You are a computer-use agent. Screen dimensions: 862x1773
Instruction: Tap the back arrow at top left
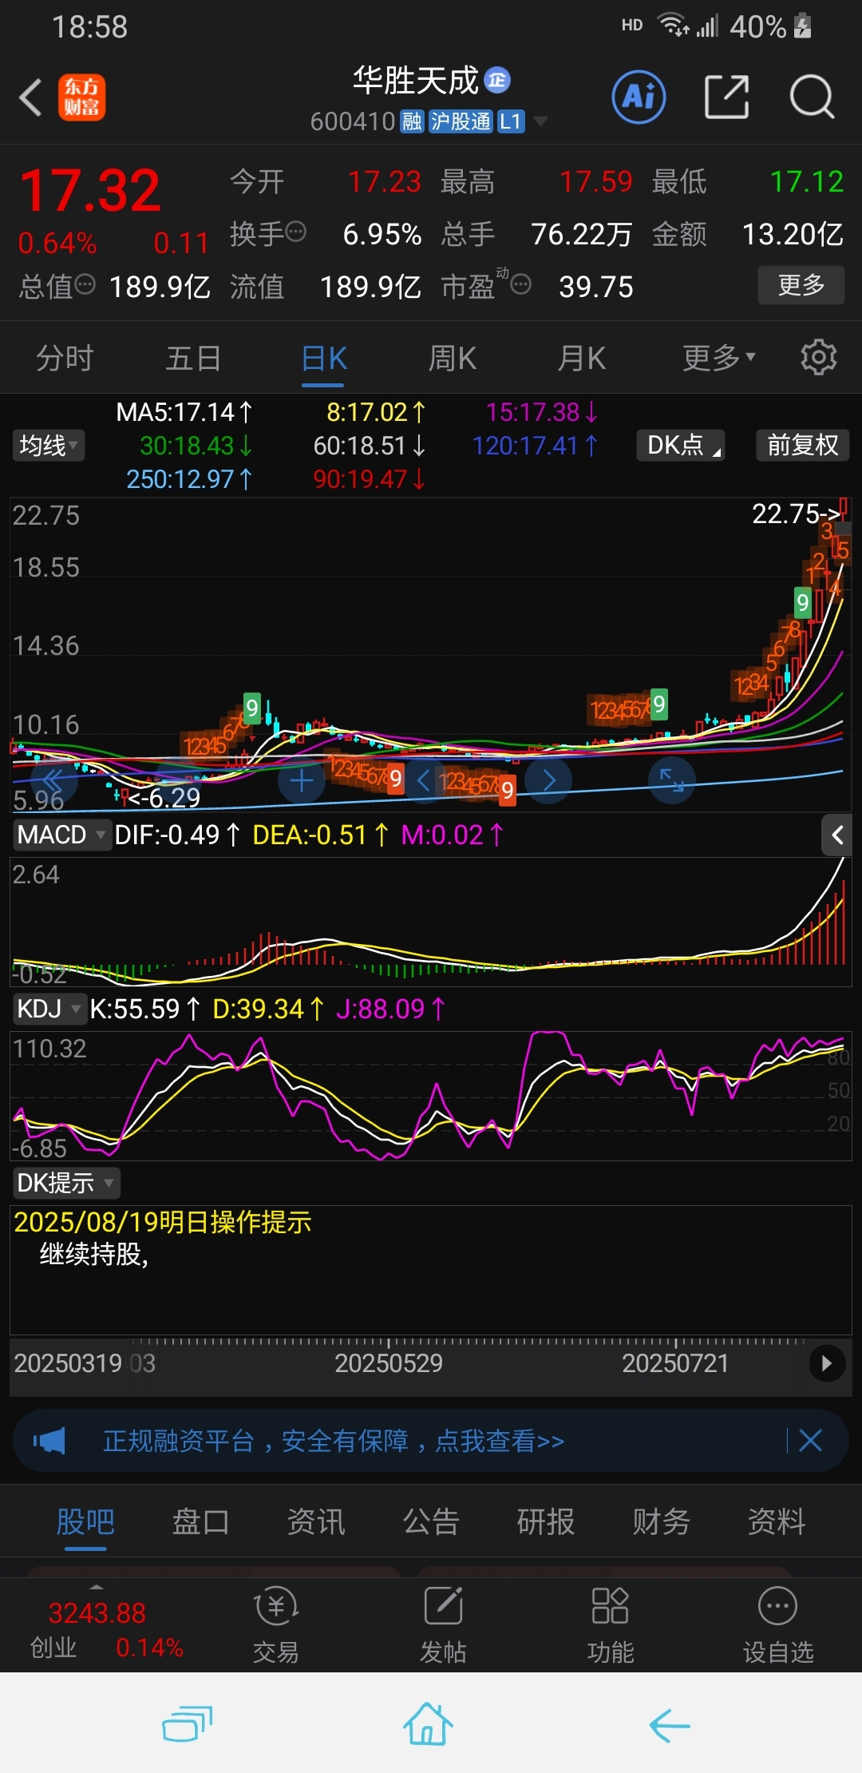(30, 97)
